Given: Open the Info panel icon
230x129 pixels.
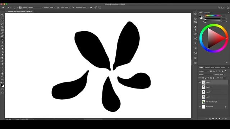Looking at the screenshot, I should click(x=195, y=14).
